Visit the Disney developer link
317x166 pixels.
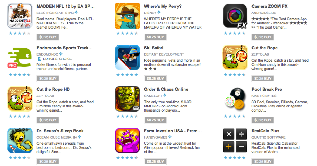[x=150, y=13]
